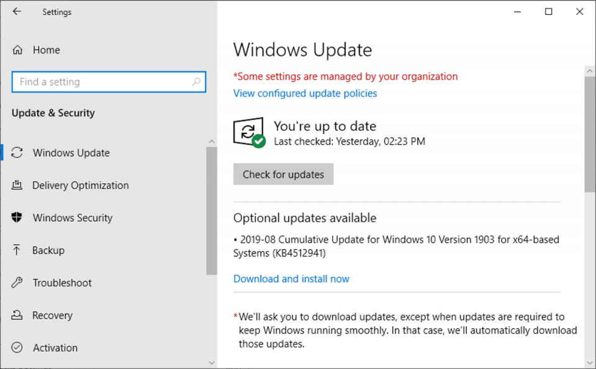Click the Check for updates button
This screenshot has height=369, width=596.
point(283,174)
